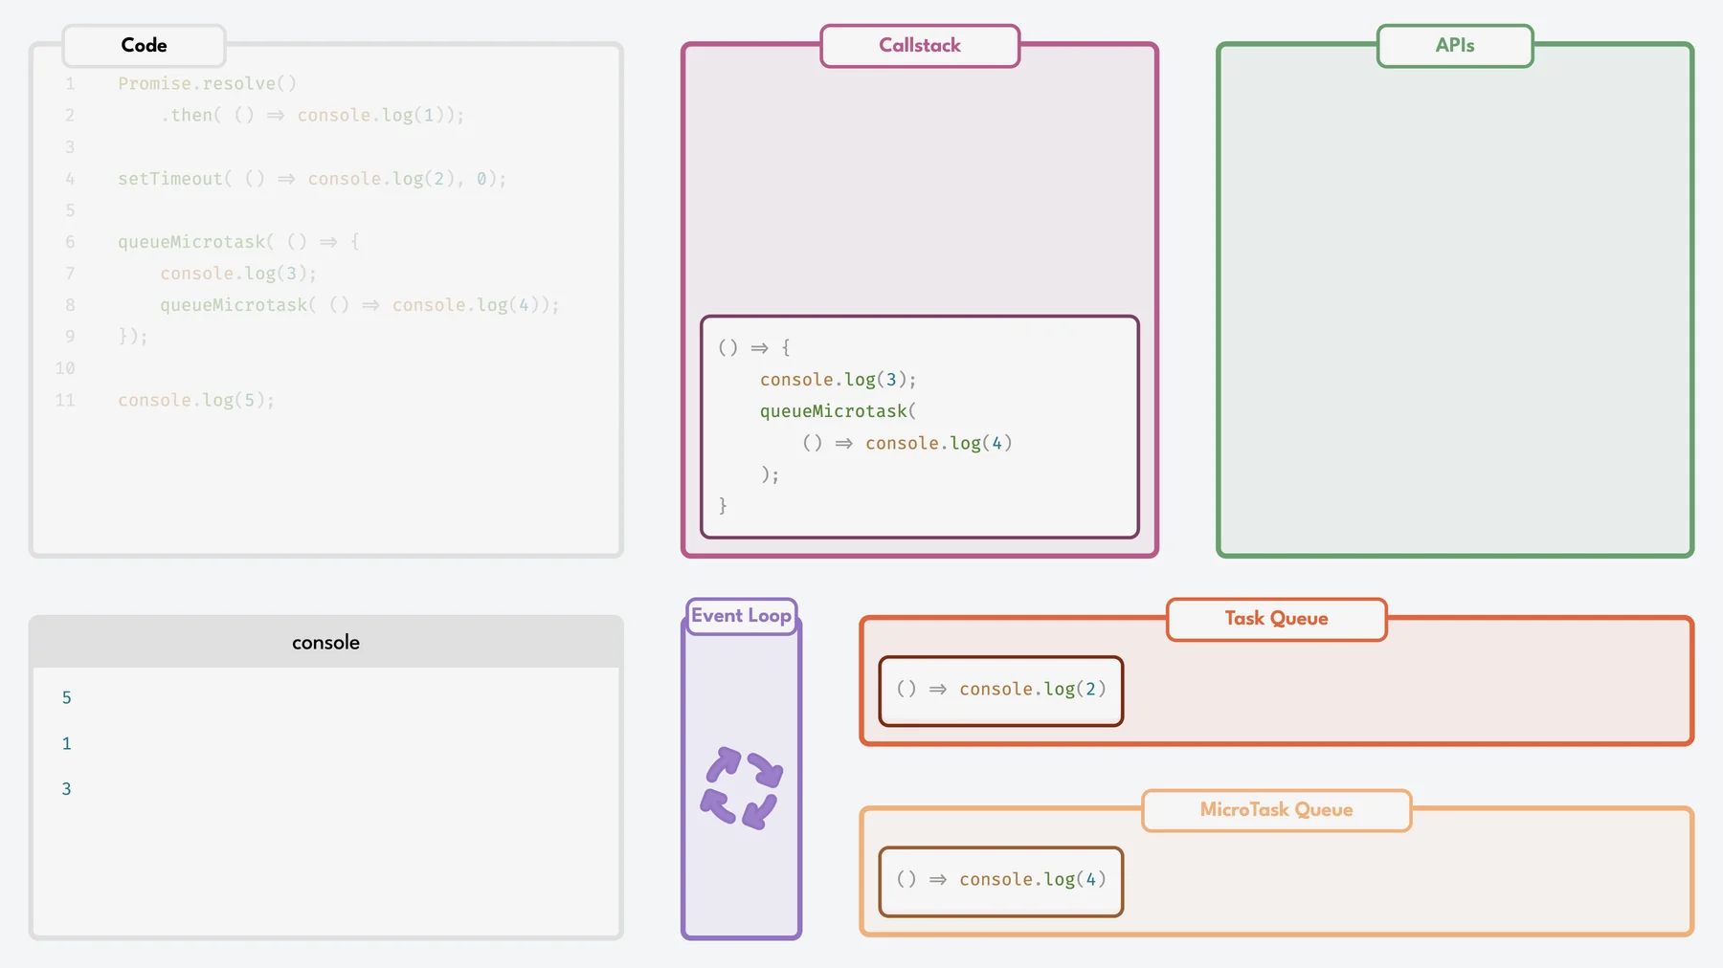Select the console.log(4) microtask entry

999,880
